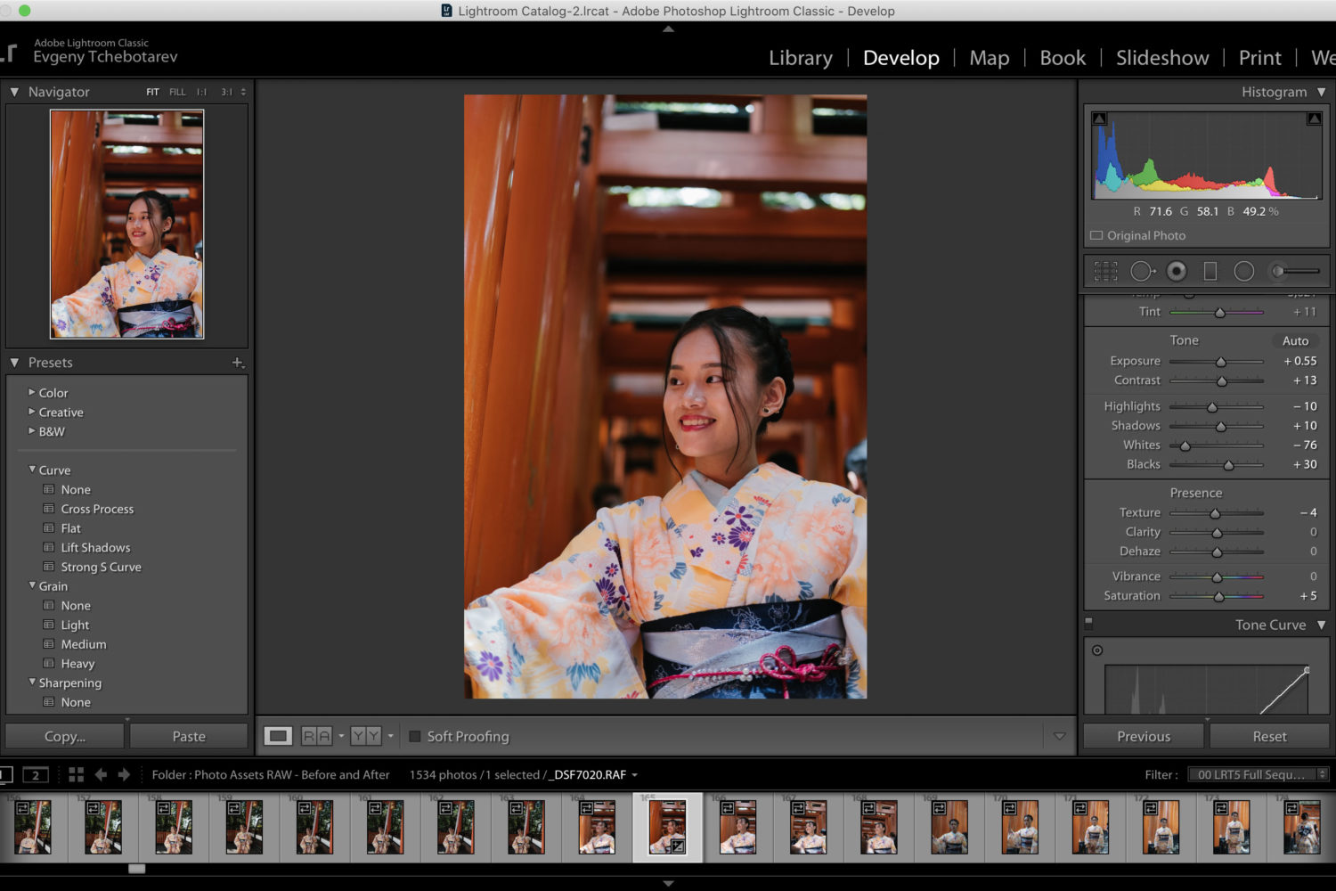Toggle the highlight clipping indicator in the histogram
This screenshot has width=1336, height=891.
tap(1314, 119)
